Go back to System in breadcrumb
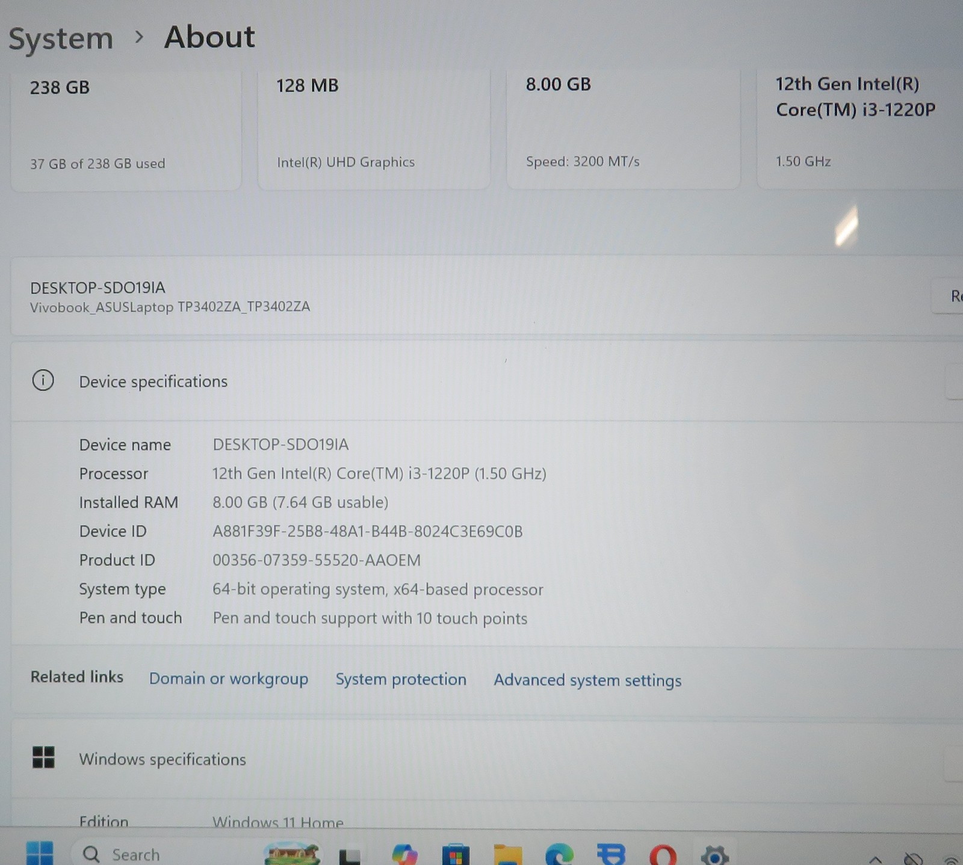Screen dimensions: 963x865 tap(61, 39)
